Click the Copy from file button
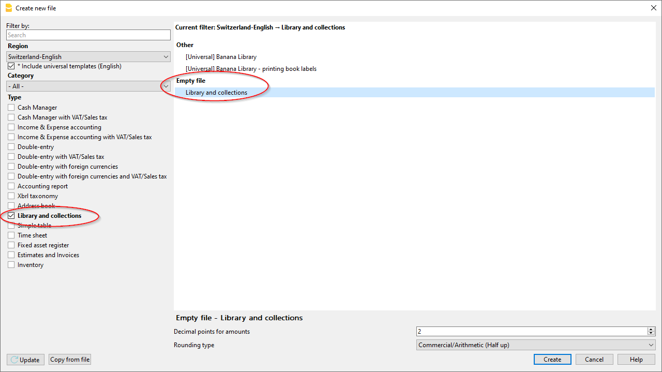The height and width of the screenshot is (372, 662). coord(70,360)
